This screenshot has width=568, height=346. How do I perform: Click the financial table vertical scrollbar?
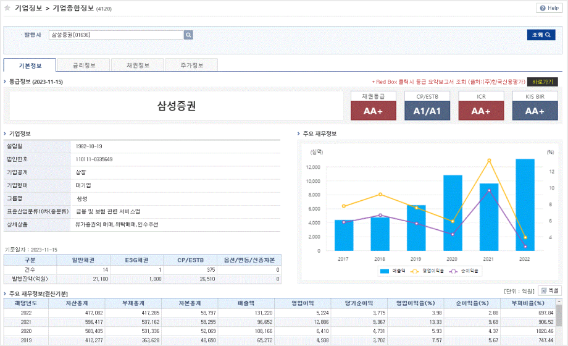pyautogui.click(x=559, y=316)
